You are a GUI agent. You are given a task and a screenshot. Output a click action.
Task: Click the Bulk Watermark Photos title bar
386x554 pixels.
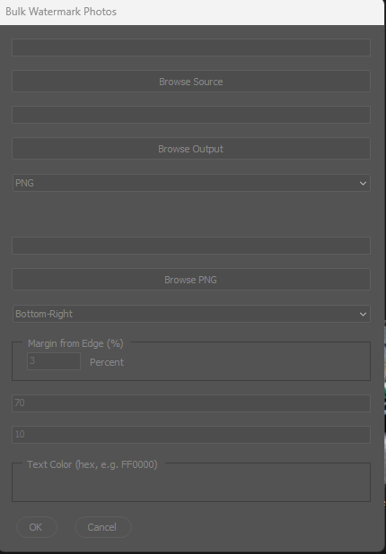(191, 12)
